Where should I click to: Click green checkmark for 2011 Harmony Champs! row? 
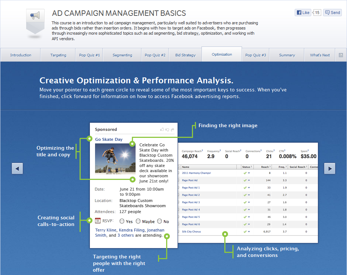245,173
